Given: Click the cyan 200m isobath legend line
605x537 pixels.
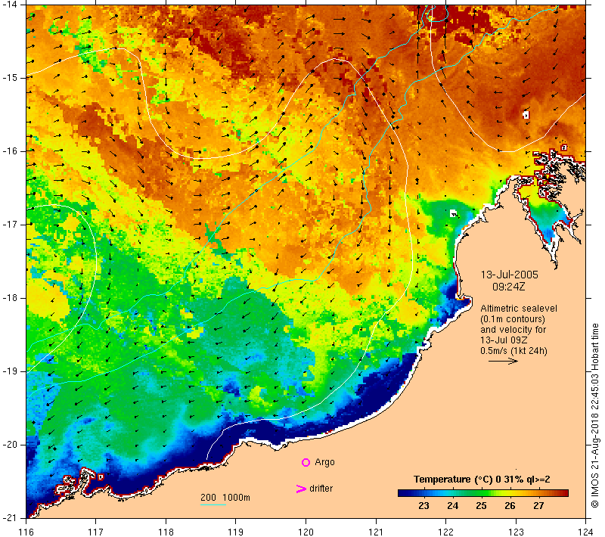Looking at the screenshot, I should pyautogui.click(x=213, y=504).
